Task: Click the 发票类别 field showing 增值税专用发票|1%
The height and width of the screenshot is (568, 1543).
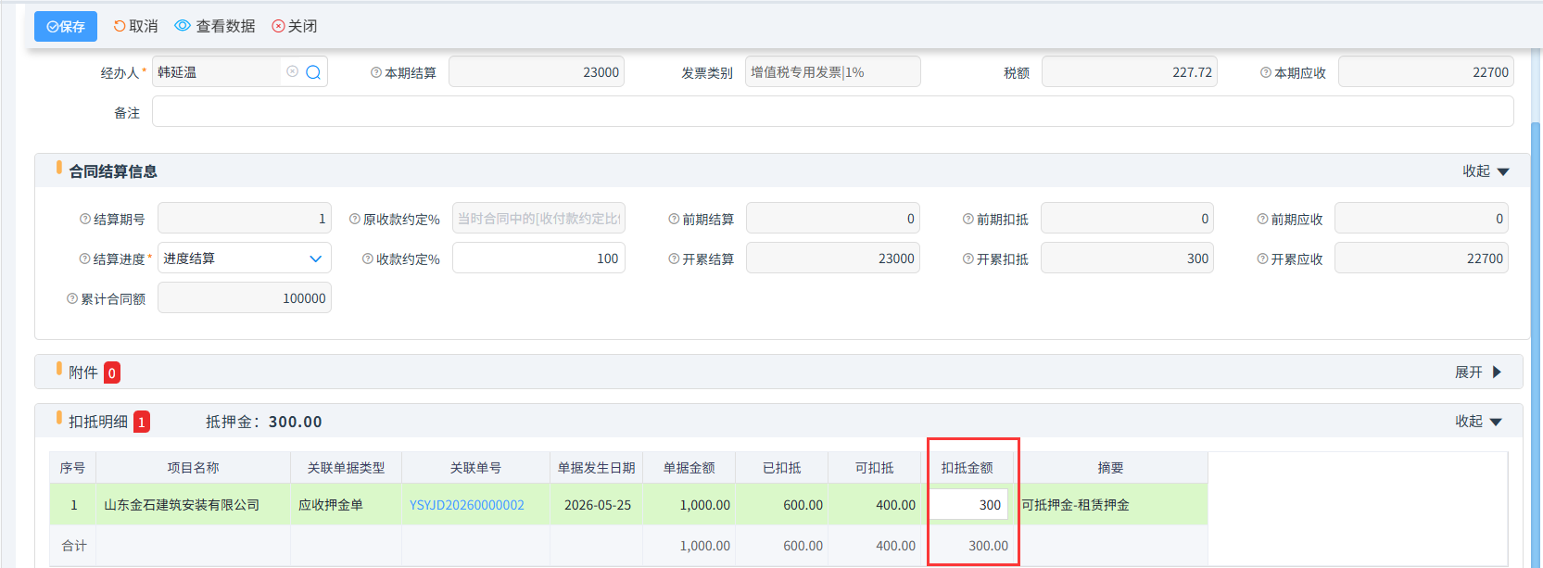Action: tap(833, 72)
